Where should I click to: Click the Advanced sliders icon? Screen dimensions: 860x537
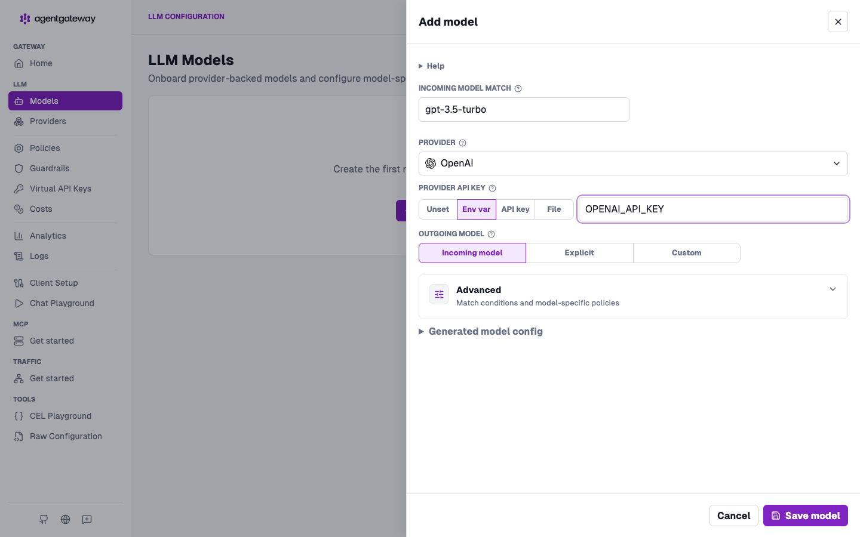(x=439, y=294)
